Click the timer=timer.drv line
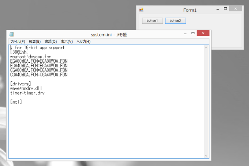This screenshot has height=166, width=249. [x=27, y=93]
